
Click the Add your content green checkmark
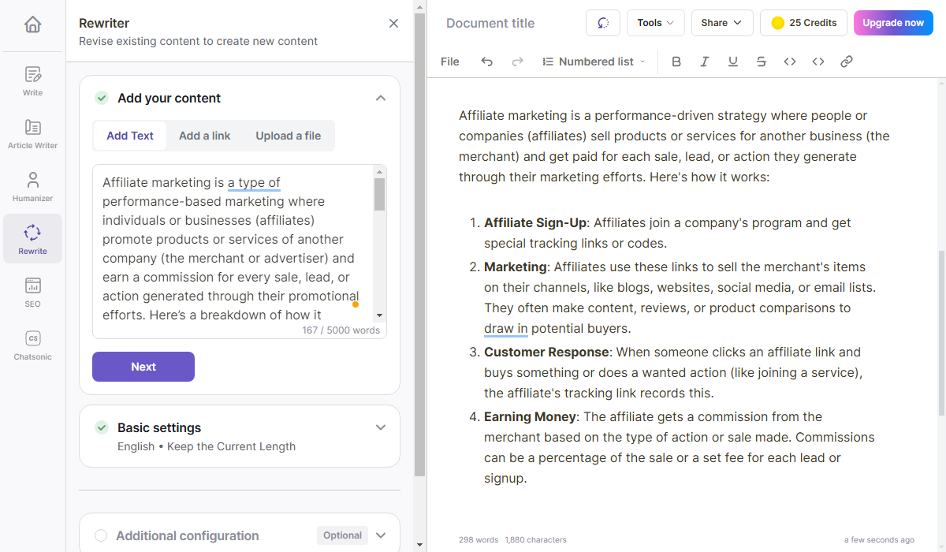(102, 98)
